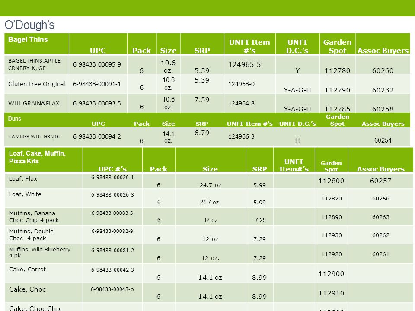Click UPC 6-98433-00095-9 cell
This screenshot has height=311, width=415.
(x=97, y=64)
